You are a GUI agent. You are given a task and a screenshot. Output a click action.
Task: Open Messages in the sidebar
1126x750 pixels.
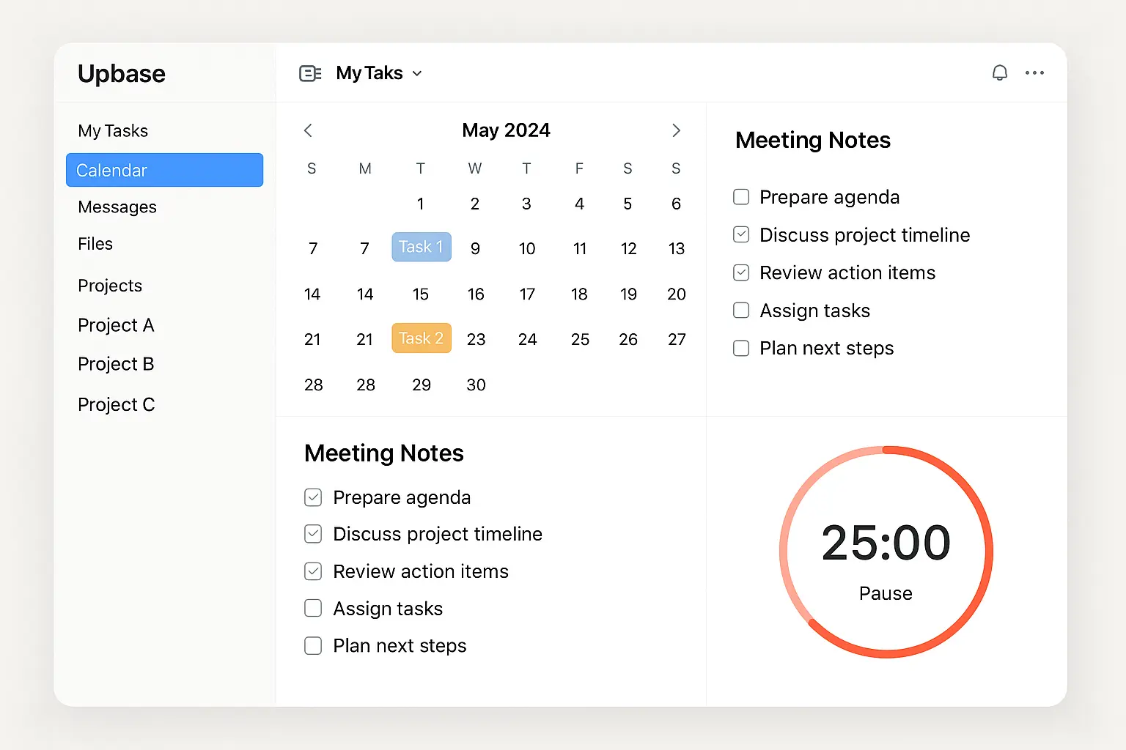117,207
